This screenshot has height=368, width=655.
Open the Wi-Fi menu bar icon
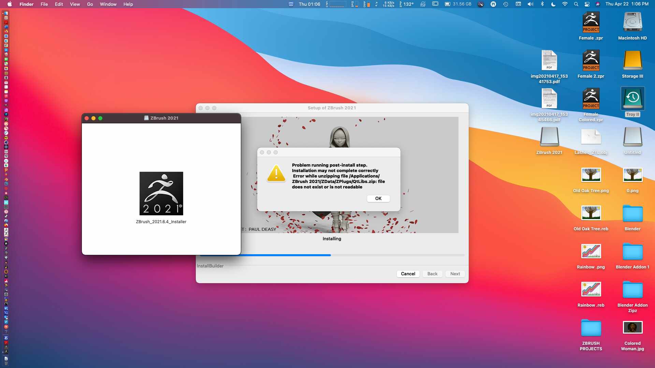(565, 4)
